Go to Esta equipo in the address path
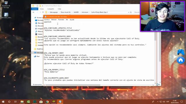Screen dimensions: 186x104 (54, 12)
